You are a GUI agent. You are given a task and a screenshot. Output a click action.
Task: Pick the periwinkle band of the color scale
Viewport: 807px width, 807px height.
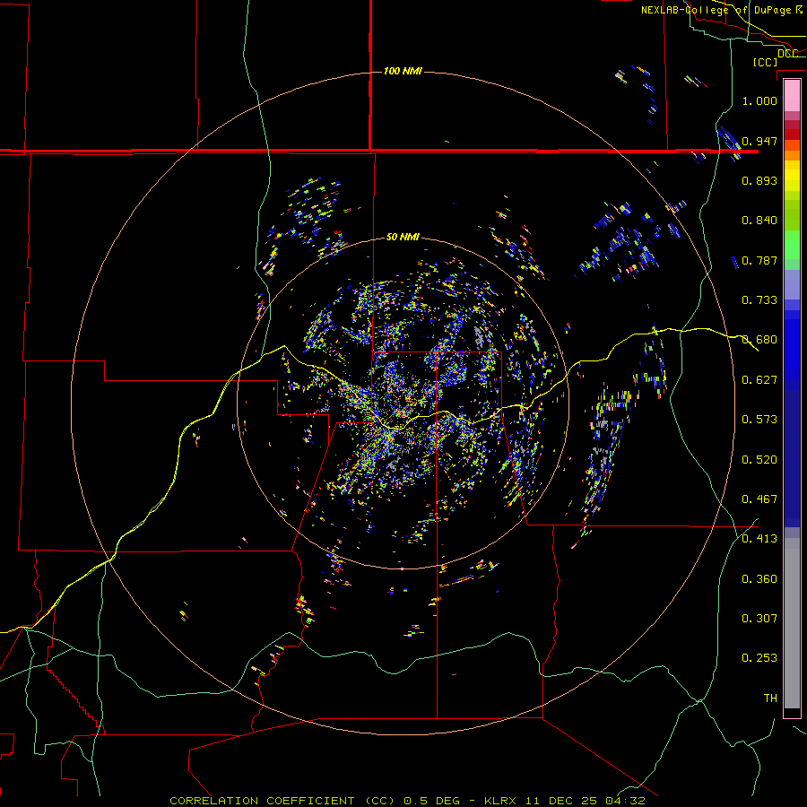(792, 284)
